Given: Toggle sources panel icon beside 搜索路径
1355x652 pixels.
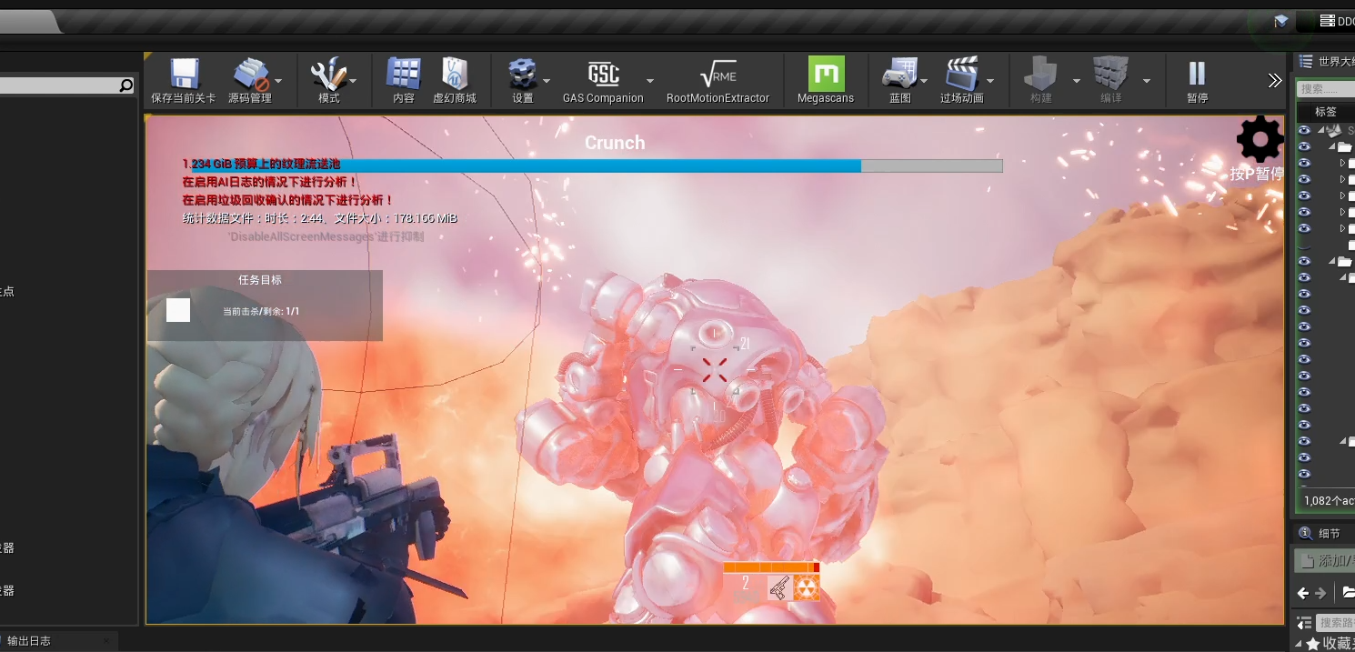Looking at the screenshot, I should coord(1304,622).
